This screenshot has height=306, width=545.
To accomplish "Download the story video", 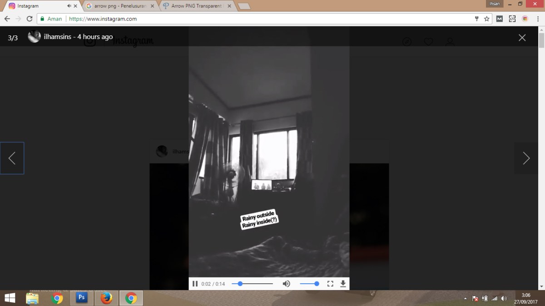I will [343, 283].
